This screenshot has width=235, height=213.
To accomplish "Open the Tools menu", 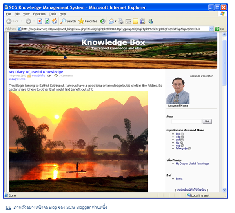I will click(x=53, y=14).
